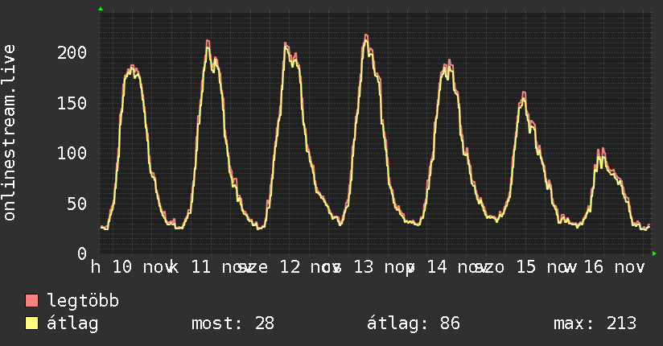
Task: Click the 'átlag: 86' average value
Action: 413,323
